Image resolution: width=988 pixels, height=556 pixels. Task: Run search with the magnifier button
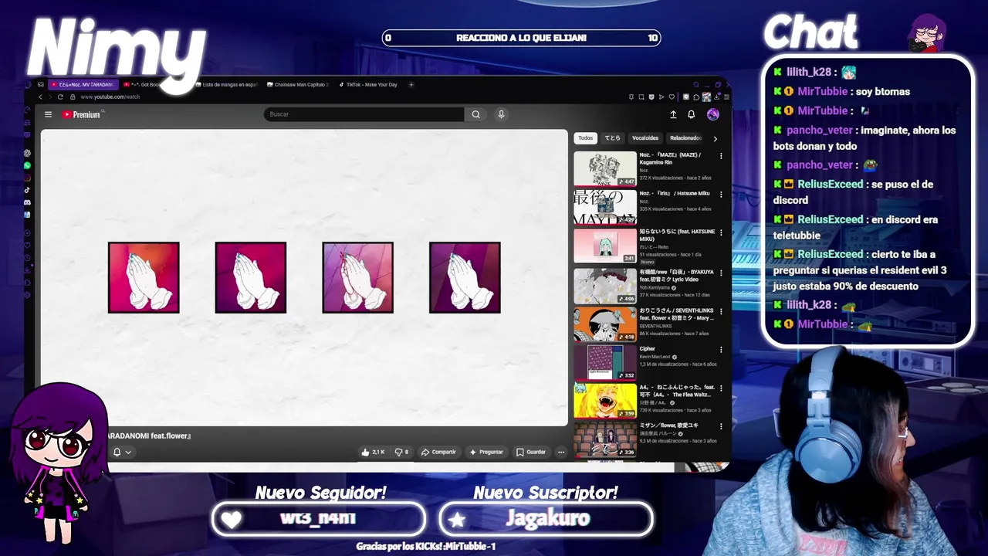coord(475,114)
